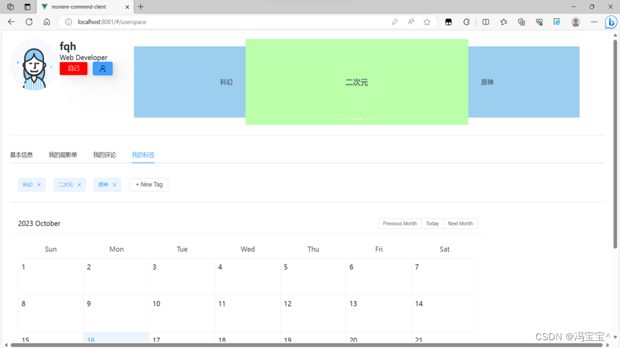Image resolution: width=620 pixels, height=348 pixels.
Task: Jump to Today in calendar
Action: pyautogui.click(x=432, y=224)
